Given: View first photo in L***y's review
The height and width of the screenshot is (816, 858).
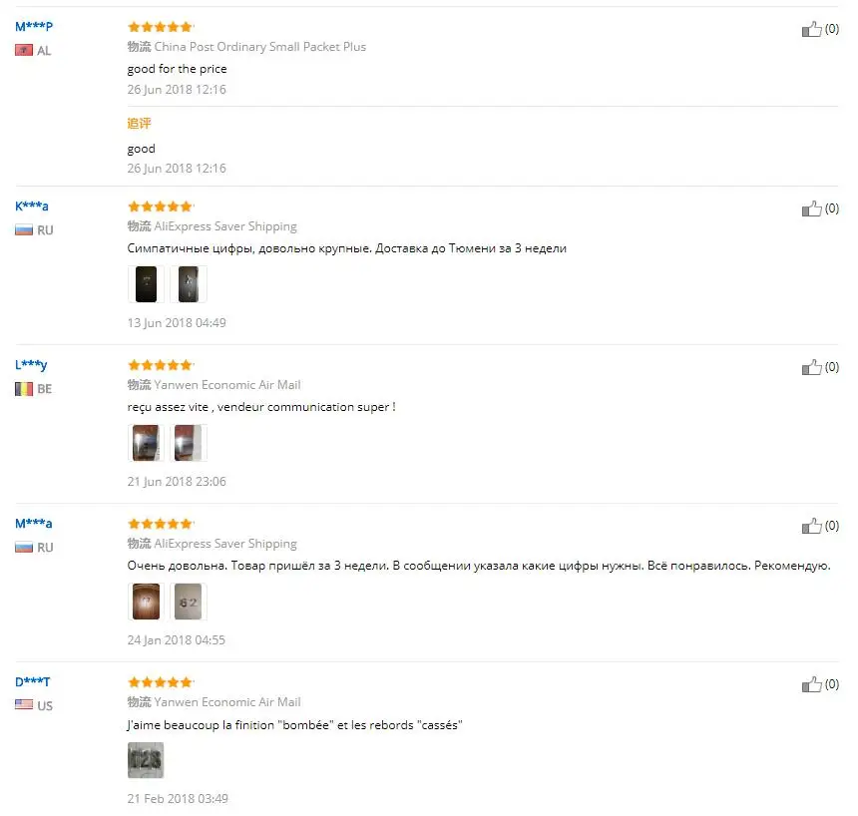Looking at the screenshot, I should 146,443.
